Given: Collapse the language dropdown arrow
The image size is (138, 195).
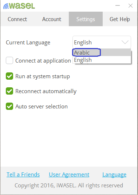Looking at the screenshot, I should point(125,42).
